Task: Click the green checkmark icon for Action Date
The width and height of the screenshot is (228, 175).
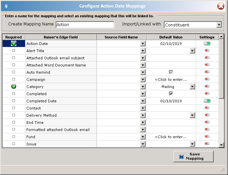Action: click(14, 43)
